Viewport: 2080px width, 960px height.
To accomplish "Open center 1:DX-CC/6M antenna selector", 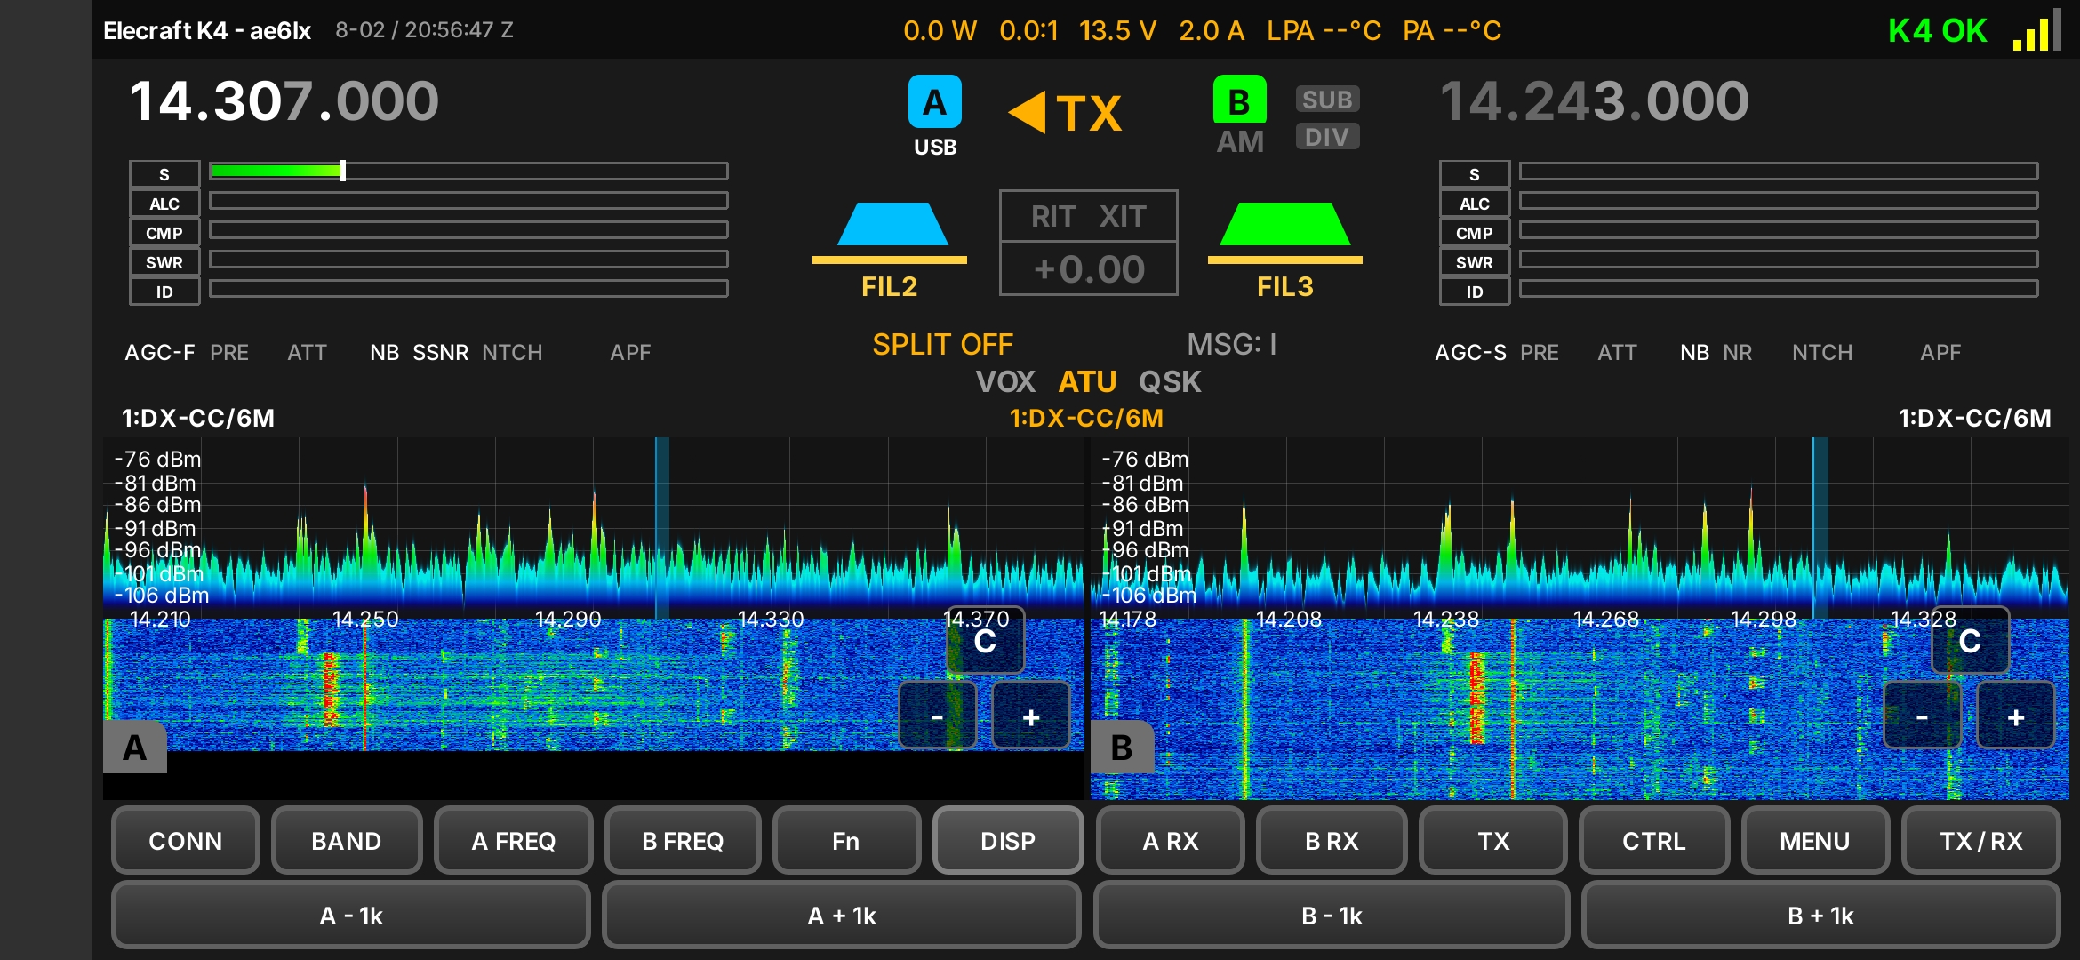I will tap(1086, 418).
